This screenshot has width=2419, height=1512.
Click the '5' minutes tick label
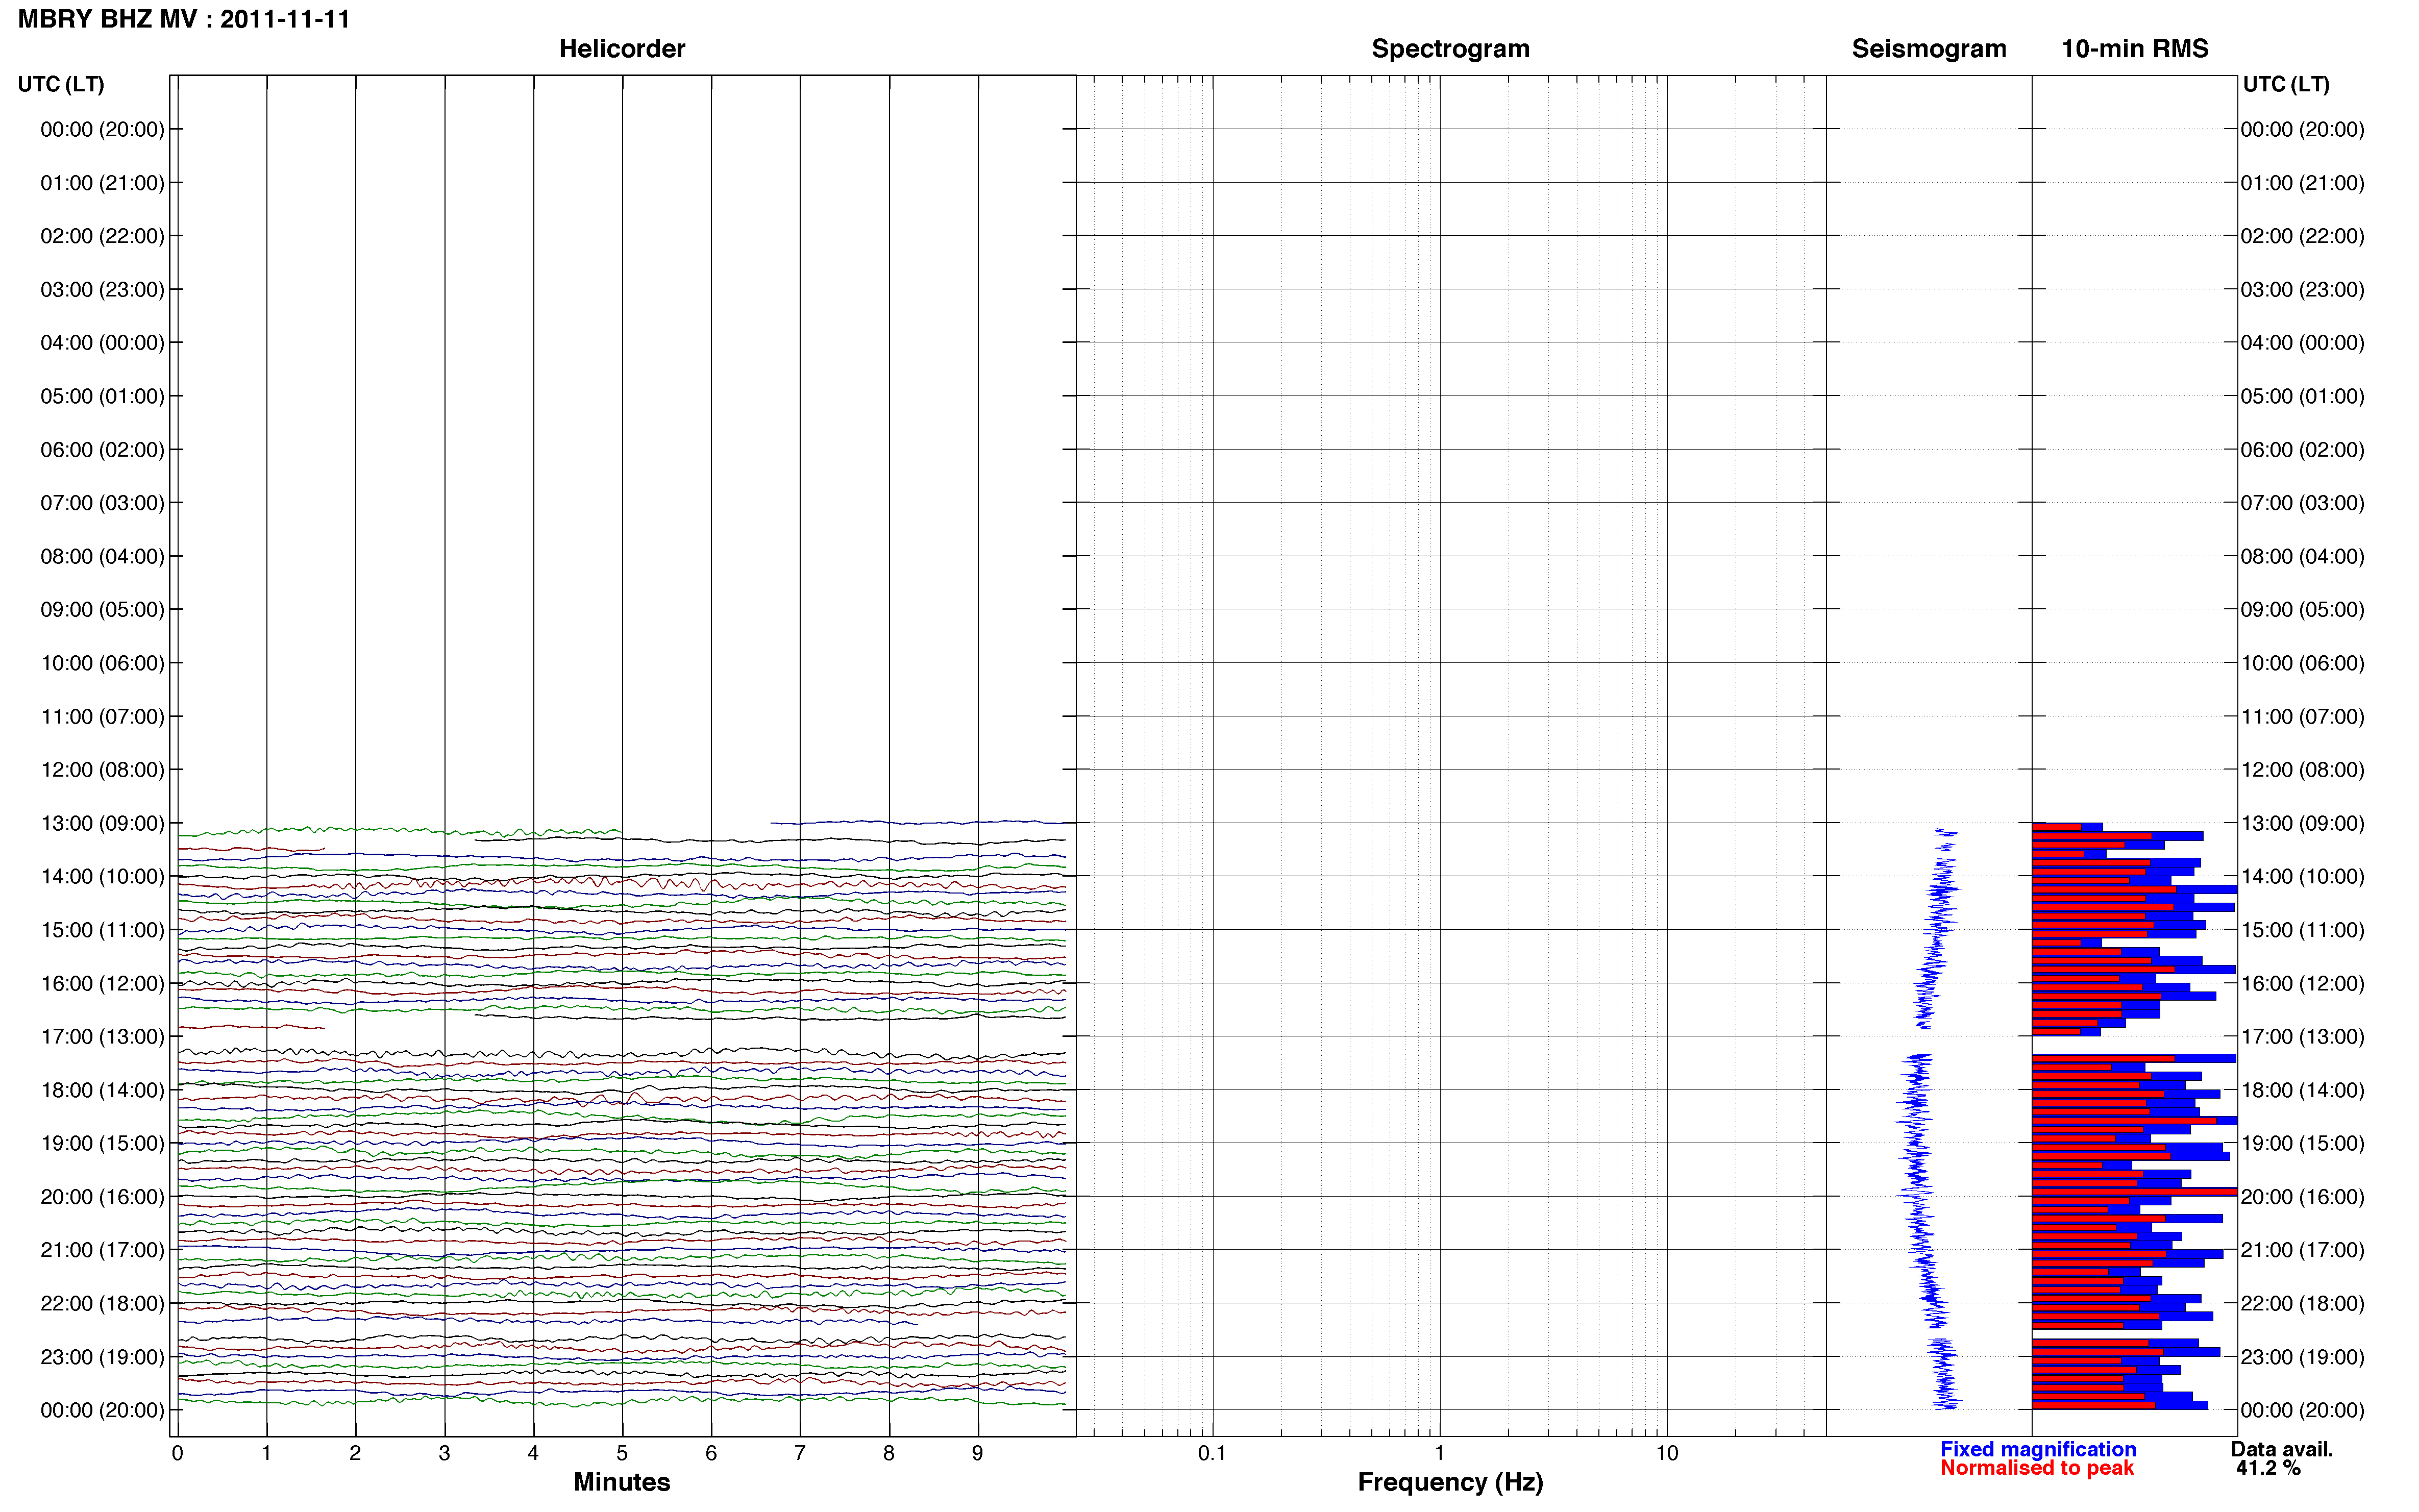pos(622,1453)
